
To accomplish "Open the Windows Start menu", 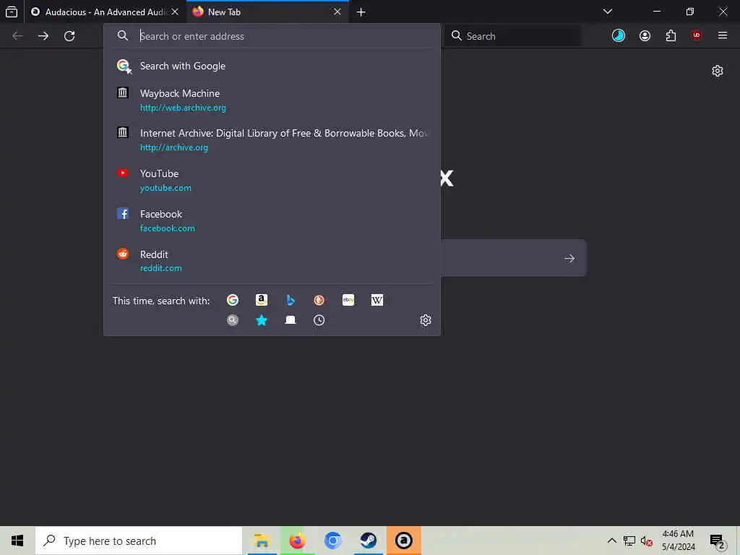I will [17, 541].
